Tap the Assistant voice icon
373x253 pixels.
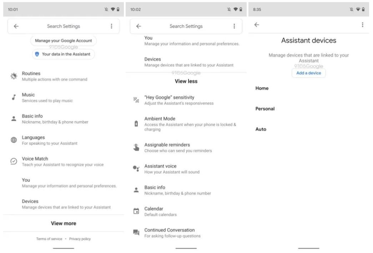click(136, 169)
